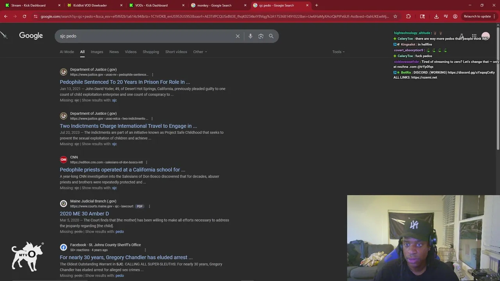Click the PDF badge on Maine result

point(139,206)
